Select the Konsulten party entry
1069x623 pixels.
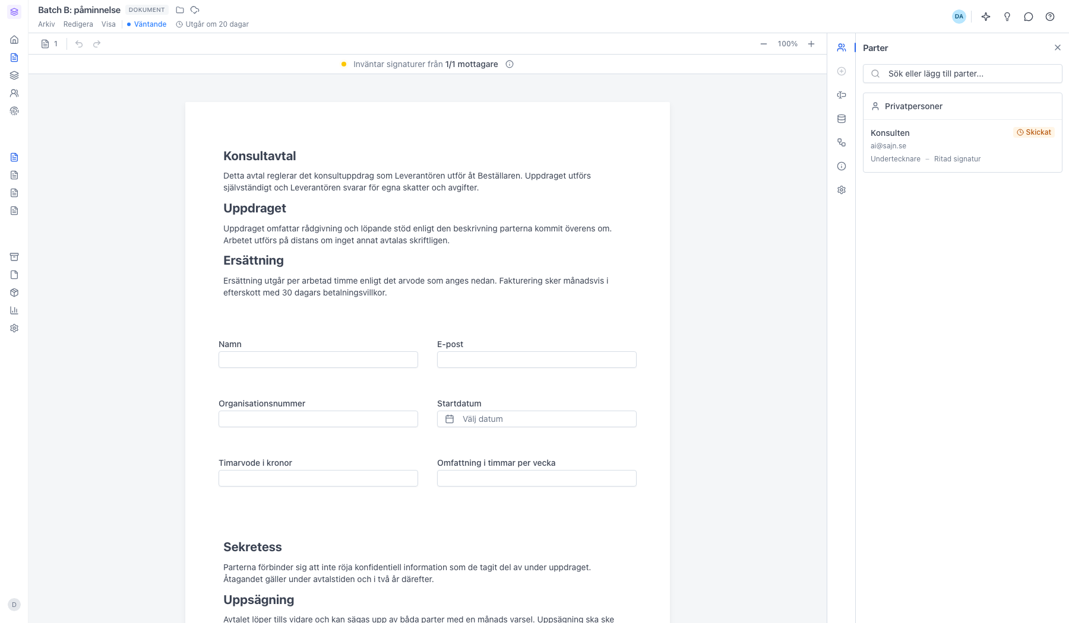click(x=963, y=146)
